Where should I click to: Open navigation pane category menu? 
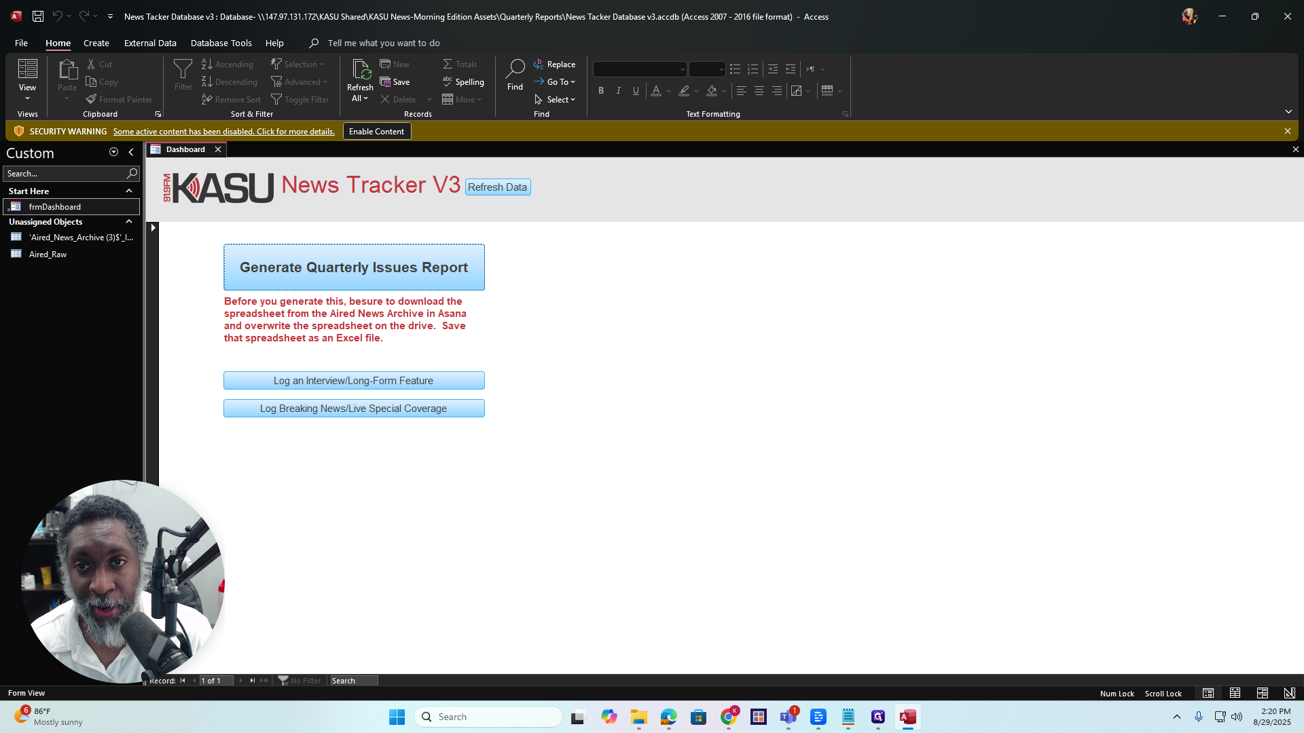(x=113, y=152)
